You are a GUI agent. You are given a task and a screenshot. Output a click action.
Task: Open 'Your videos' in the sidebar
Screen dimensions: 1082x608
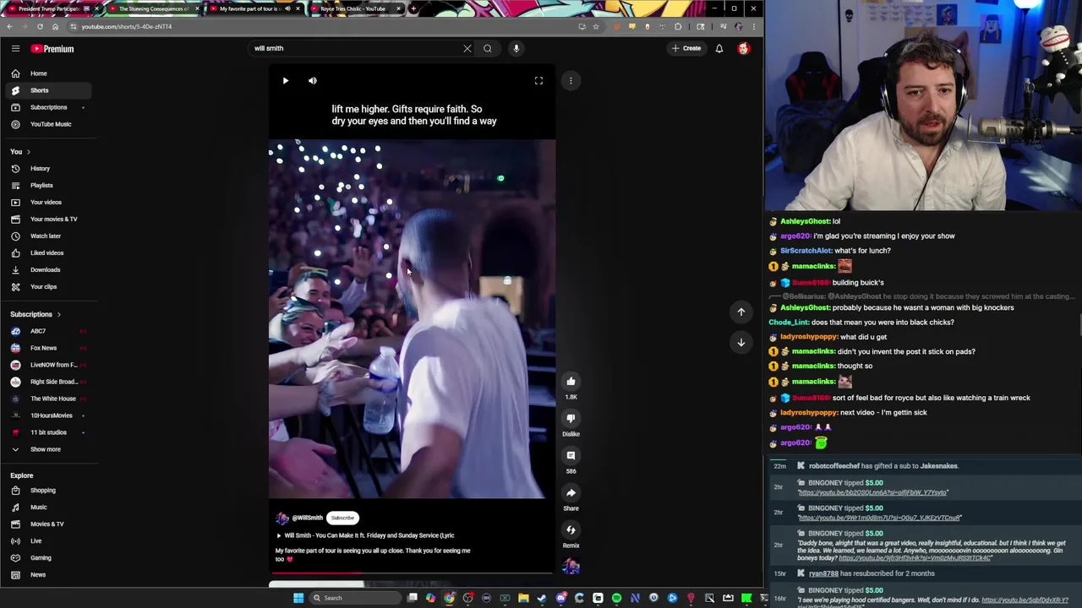[49, 203]
